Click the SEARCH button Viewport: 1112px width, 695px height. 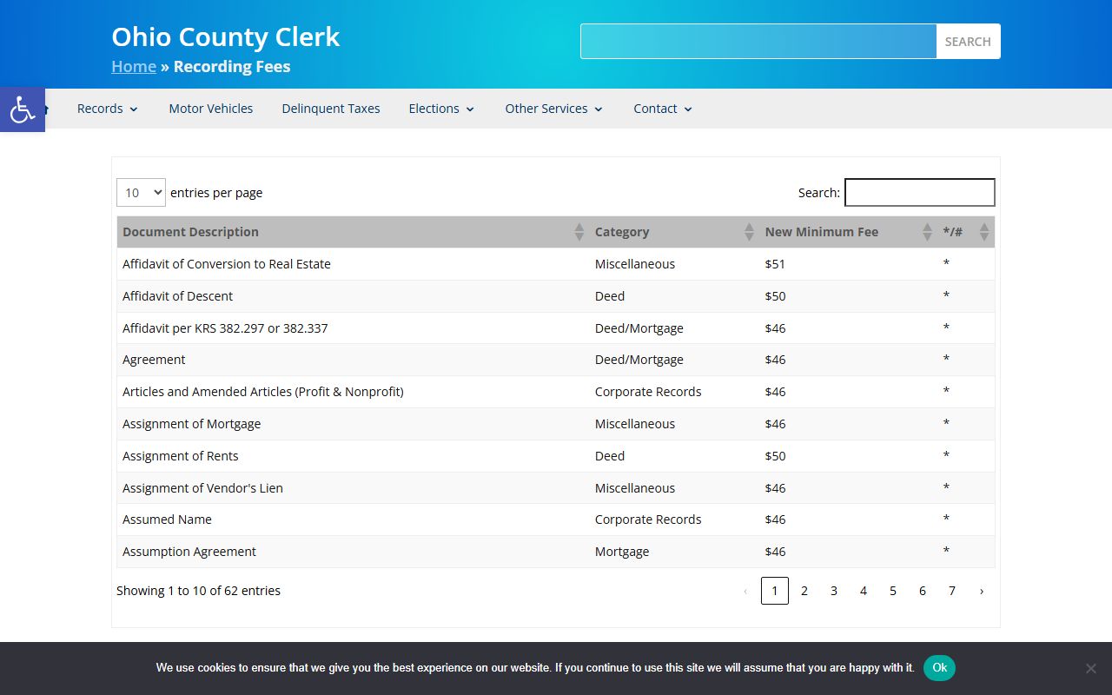click(968, 42)
